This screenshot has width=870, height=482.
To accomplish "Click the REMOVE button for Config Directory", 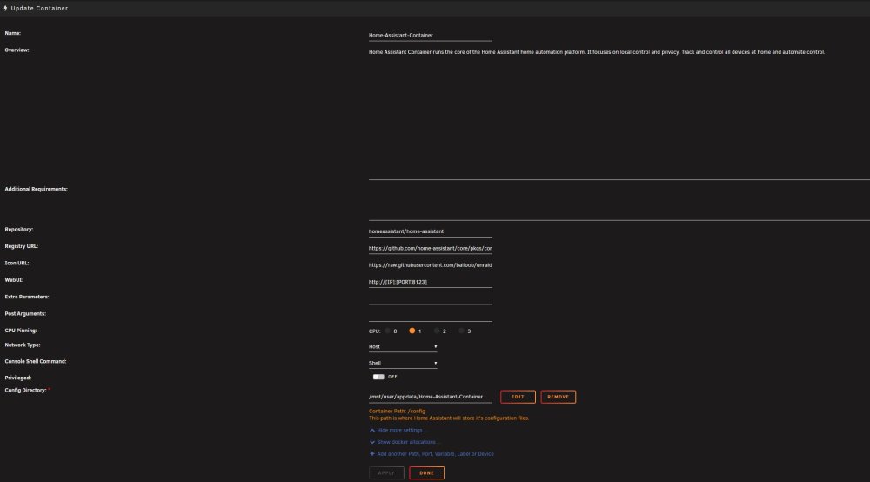I will pyautogui.click(x=559, y=397).
